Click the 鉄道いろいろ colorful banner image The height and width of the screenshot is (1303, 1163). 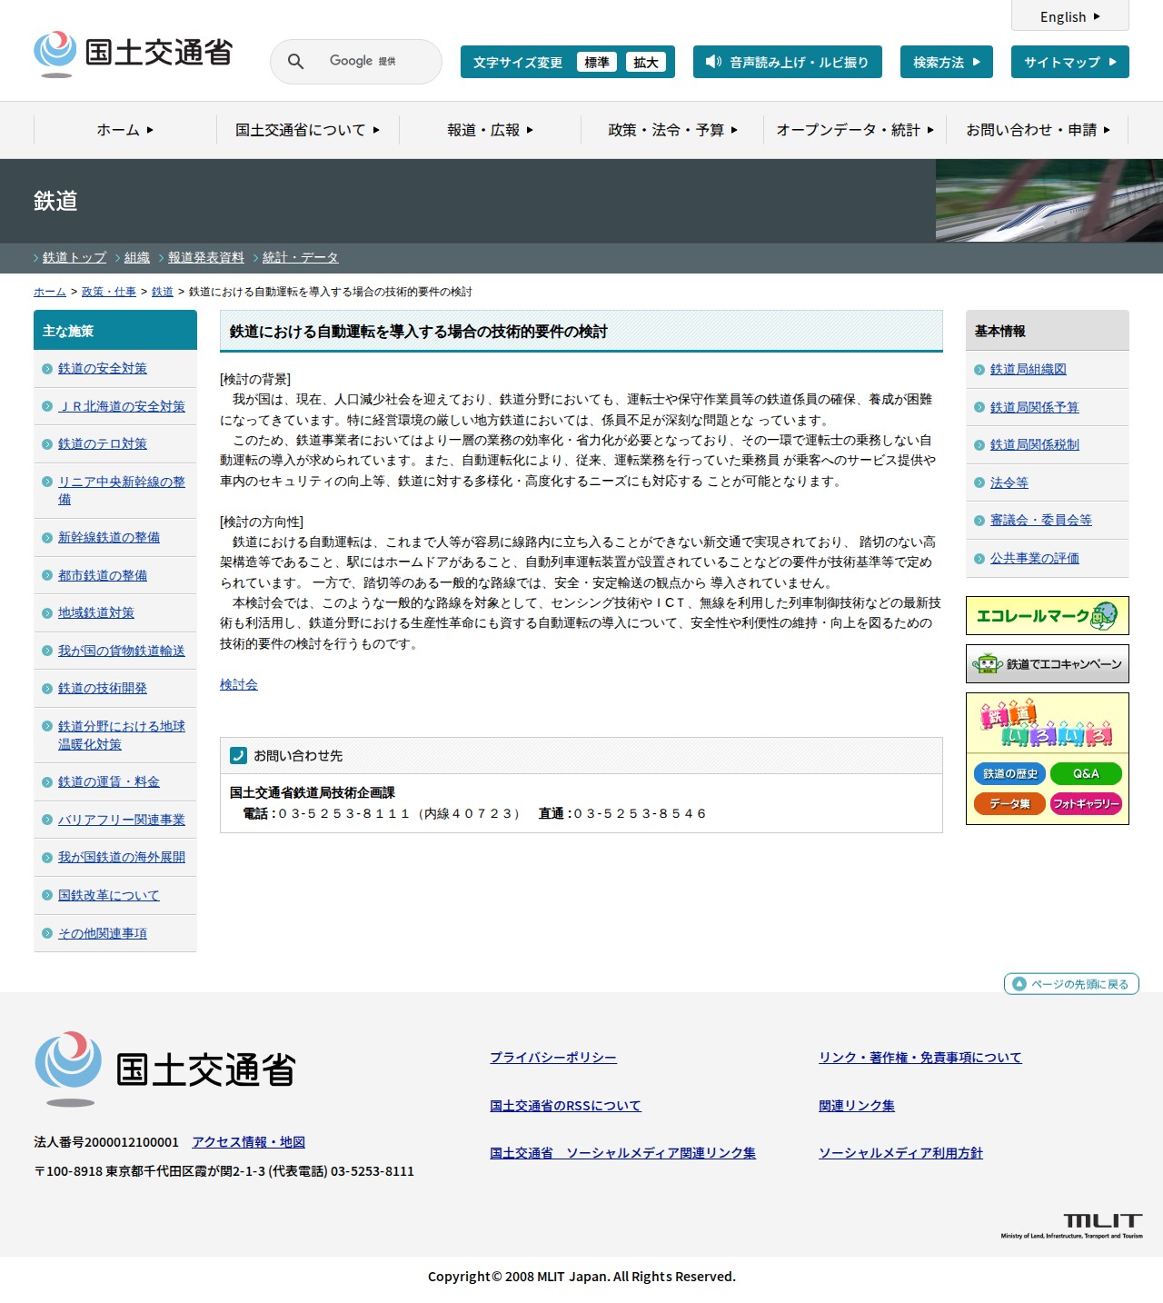tap(1047, 723)
